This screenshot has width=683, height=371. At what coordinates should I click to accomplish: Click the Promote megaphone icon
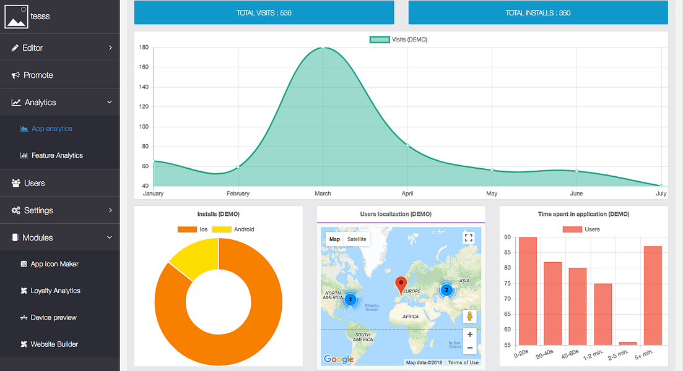pyautogui.click(x=15, y=75)
